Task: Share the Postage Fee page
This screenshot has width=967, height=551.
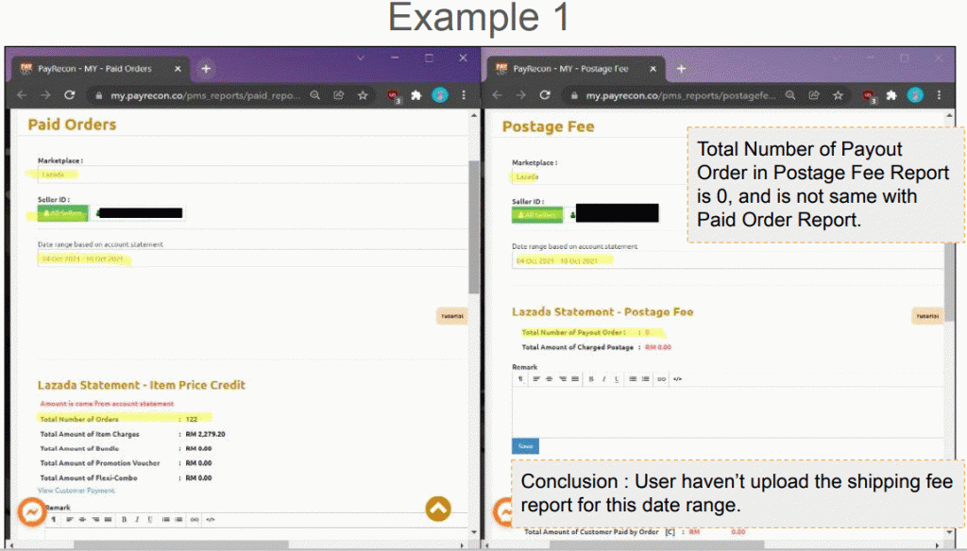Action: (x=814, y=95)
